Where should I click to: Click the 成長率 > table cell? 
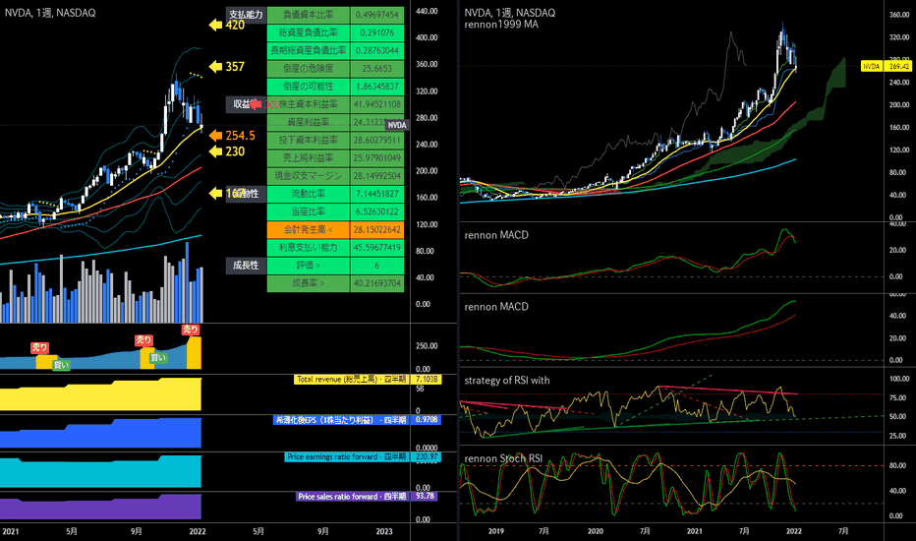(x=309, y=283)
